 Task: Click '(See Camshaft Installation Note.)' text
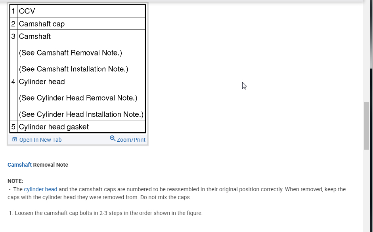coord(73,69)
